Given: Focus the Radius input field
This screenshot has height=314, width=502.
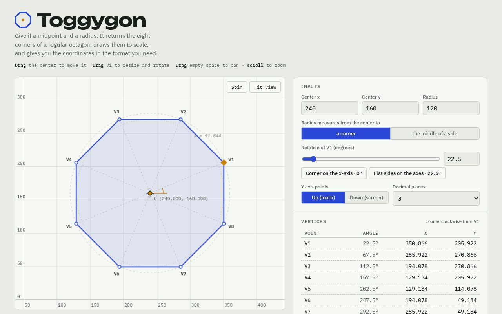Looking at the screenshot, I should pos(451,108).
